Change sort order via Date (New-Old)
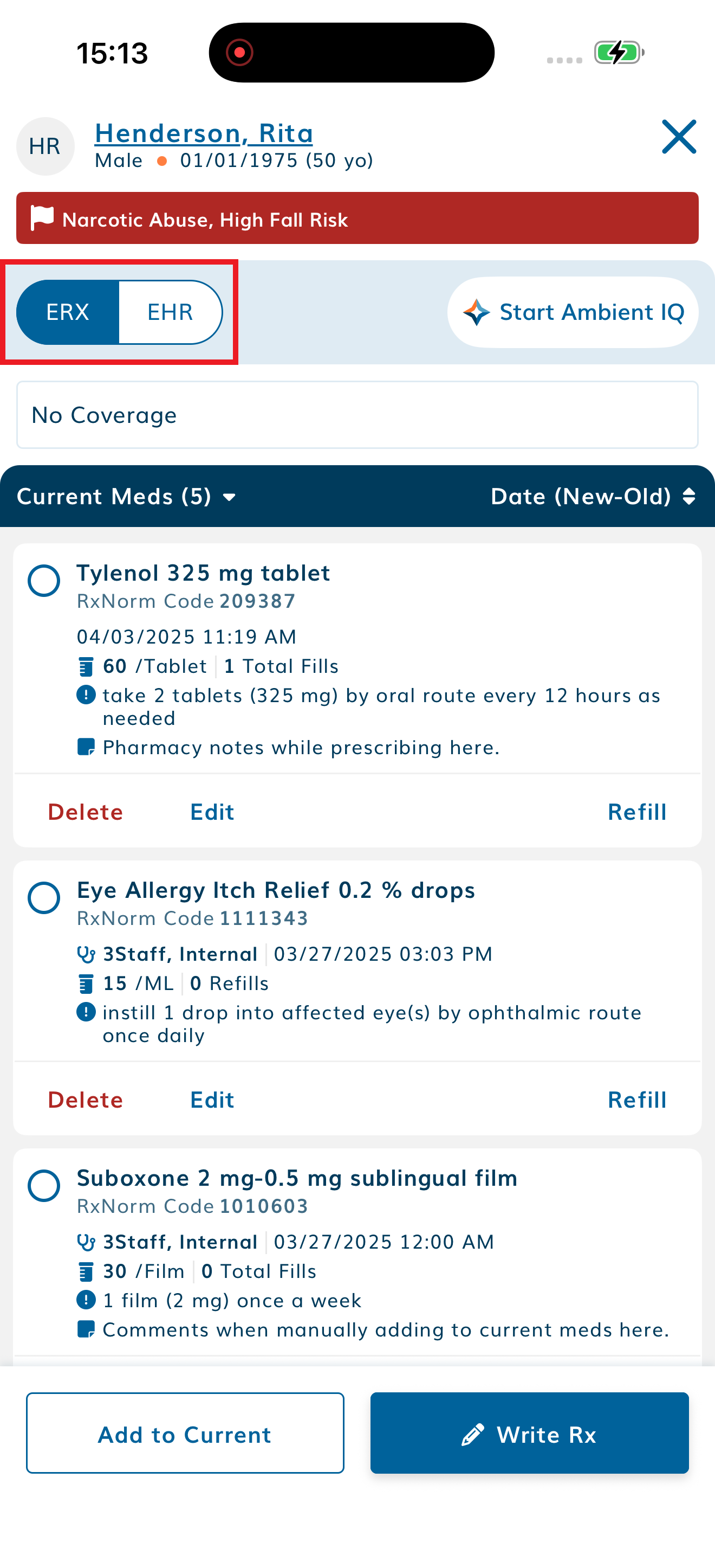The image size is (715, 1555). click(x=593, y=497)
